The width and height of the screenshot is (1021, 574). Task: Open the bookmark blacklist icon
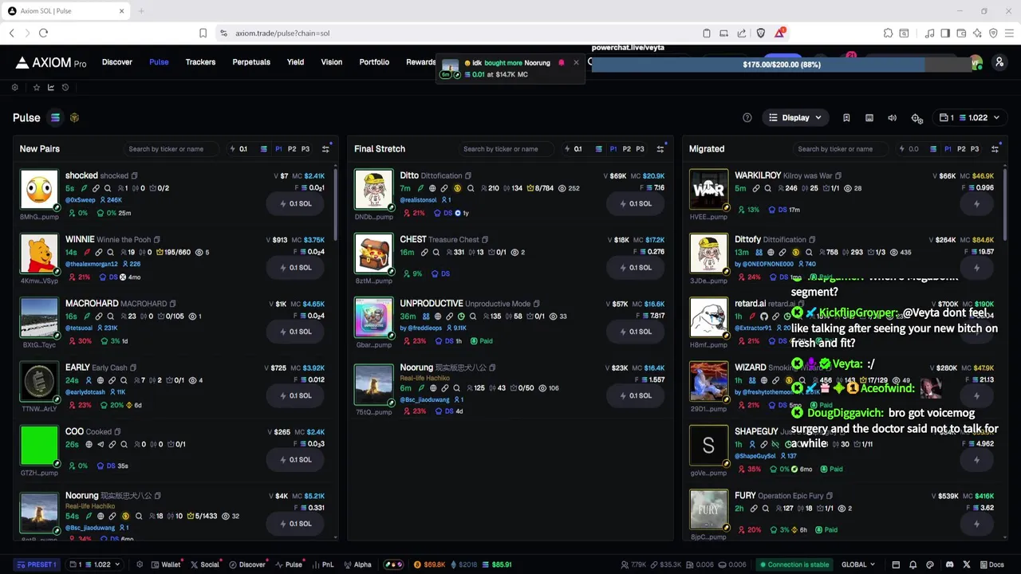tap(846, 118)
